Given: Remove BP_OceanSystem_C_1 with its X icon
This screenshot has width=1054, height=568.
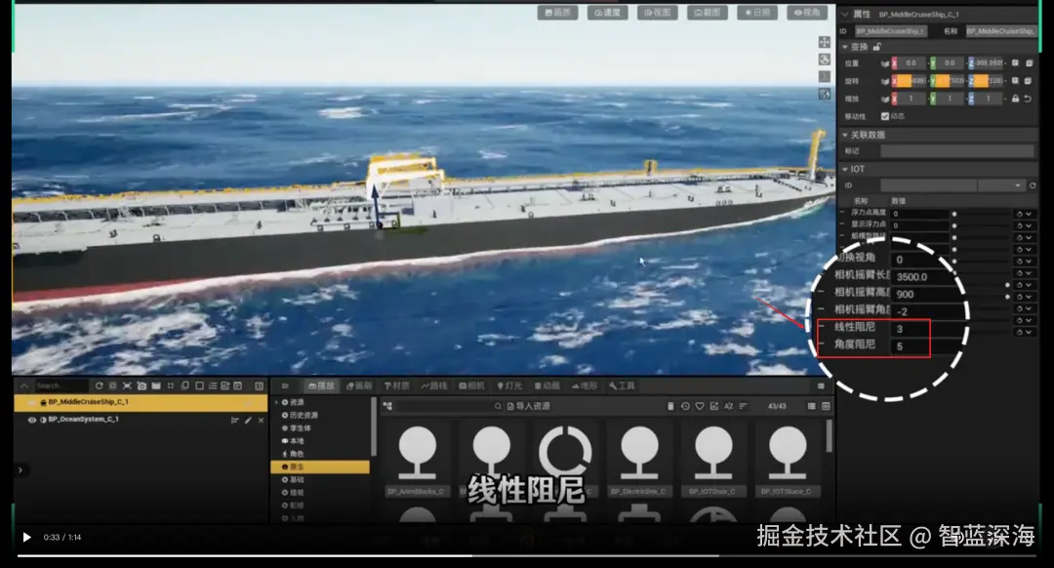Looking at the screenshot, I should [x=261, y=420].
